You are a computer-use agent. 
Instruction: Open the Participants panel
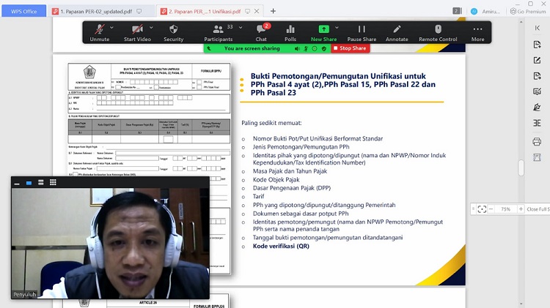[218, 32]
